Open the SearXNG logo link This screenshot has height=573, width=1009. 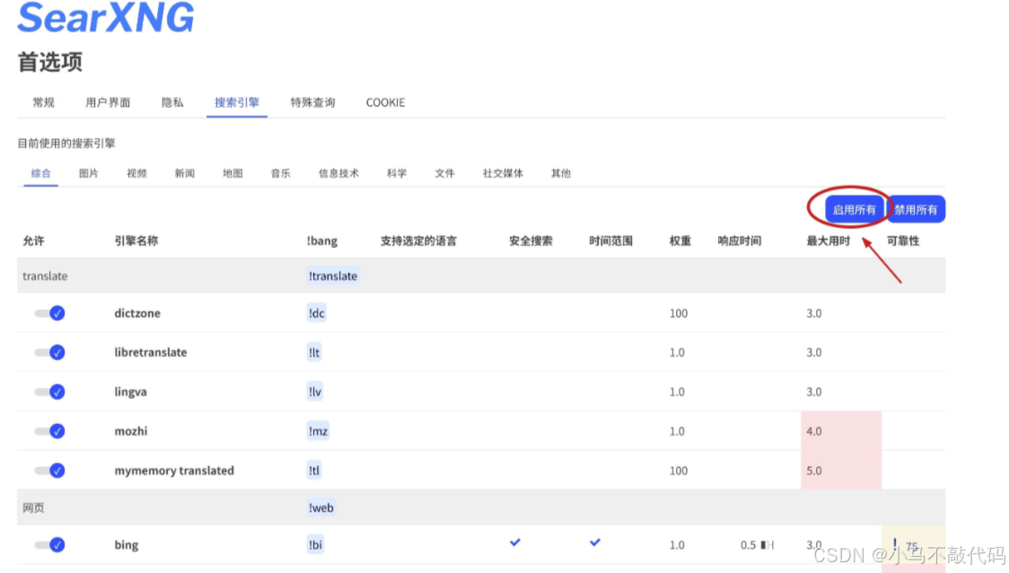[106, 17]
